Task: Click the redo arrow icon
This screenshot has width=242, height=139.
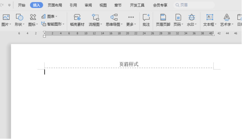Action: coord(2,5)
